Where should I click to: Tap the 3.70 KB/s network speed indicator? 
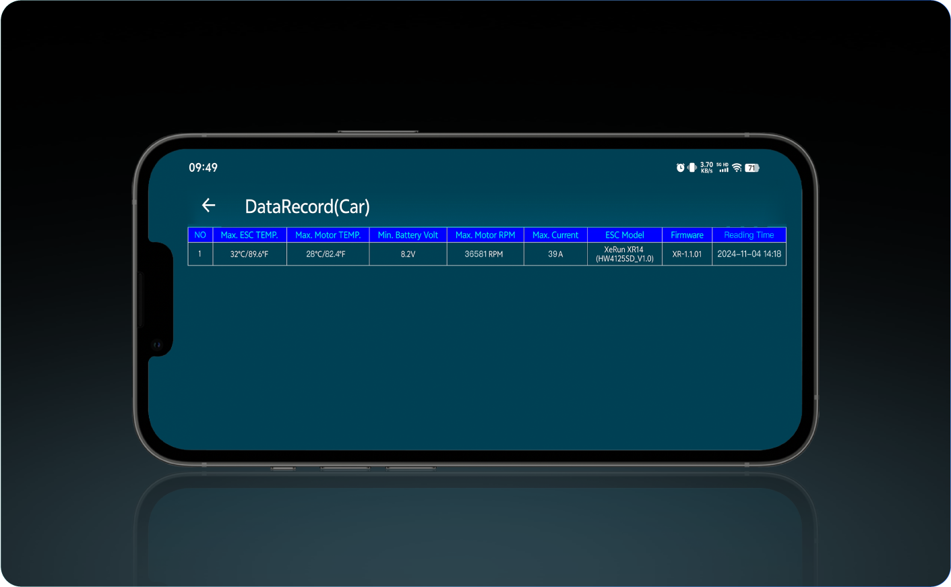pyautogui.click(x=706, y=168)
